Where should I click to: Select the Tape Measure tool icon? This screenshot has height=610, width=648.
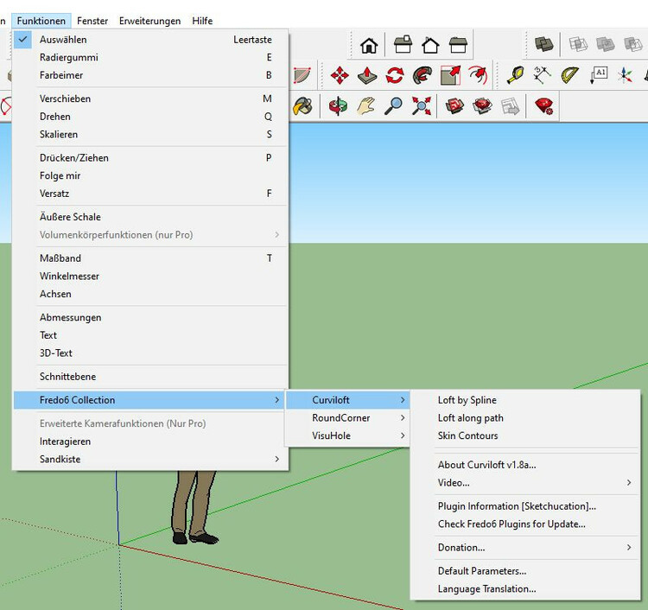516,75
